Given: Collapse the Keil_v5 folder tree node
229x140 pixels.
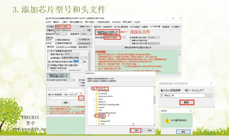Looking at the screenshot, I should (94, 116).
